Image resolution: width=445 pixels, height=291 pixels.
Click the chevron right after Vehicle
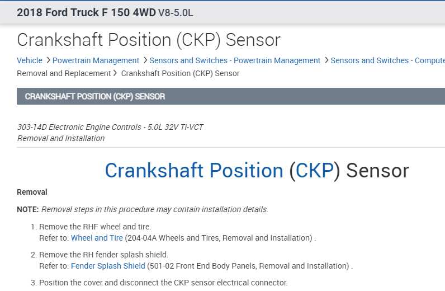48,60
